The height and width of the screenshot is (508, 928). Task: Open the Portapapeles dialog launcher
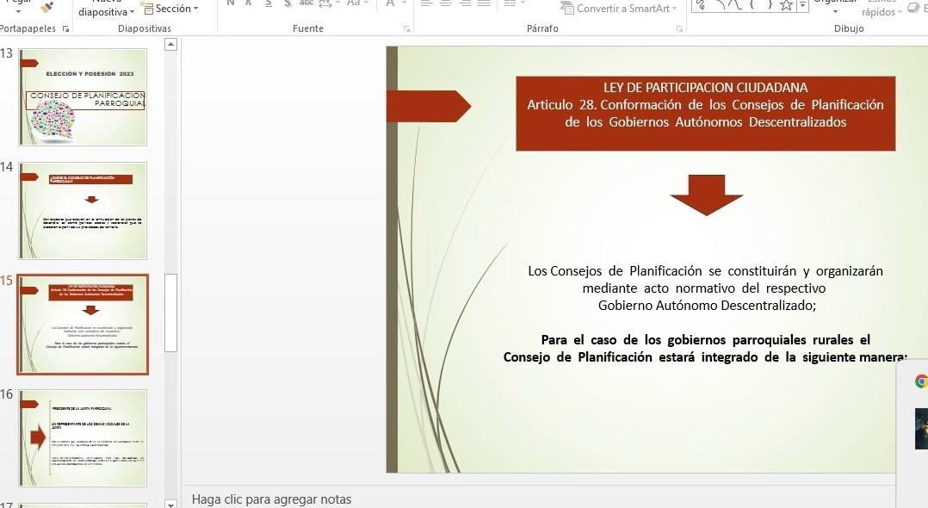(64, 29)
